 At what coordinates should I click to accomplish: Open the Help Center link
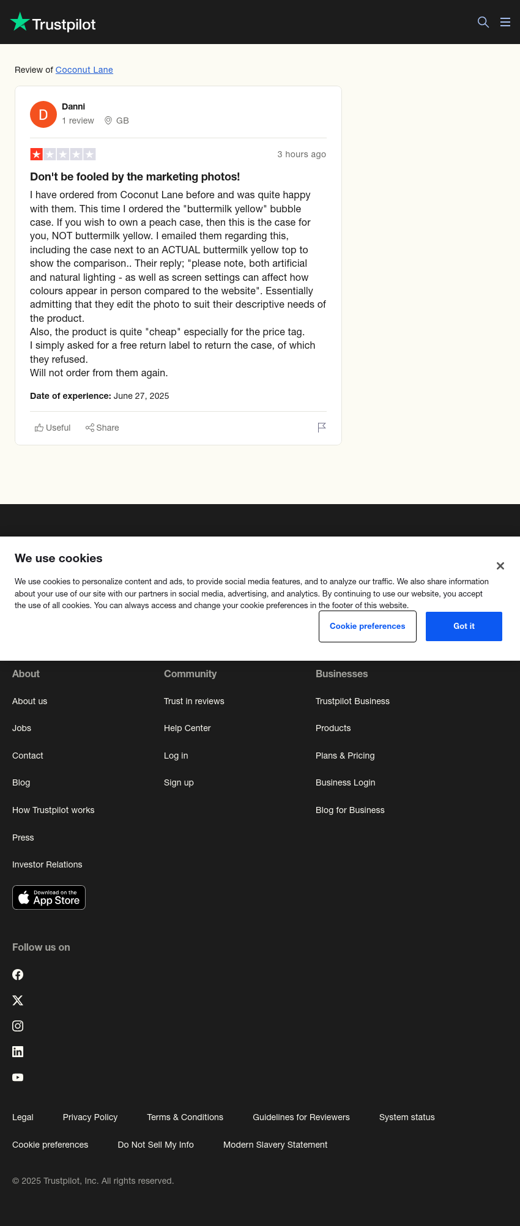(187, 728)
